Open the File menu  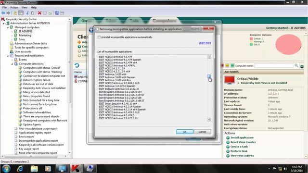coord(4,8)
